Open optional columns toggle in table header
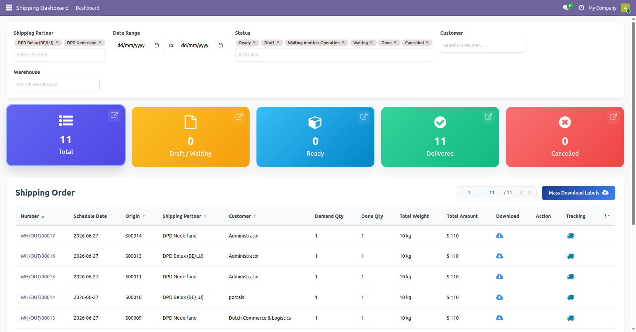Image resolution: width=636 pixels, height=332 pixels. [607, 216]
